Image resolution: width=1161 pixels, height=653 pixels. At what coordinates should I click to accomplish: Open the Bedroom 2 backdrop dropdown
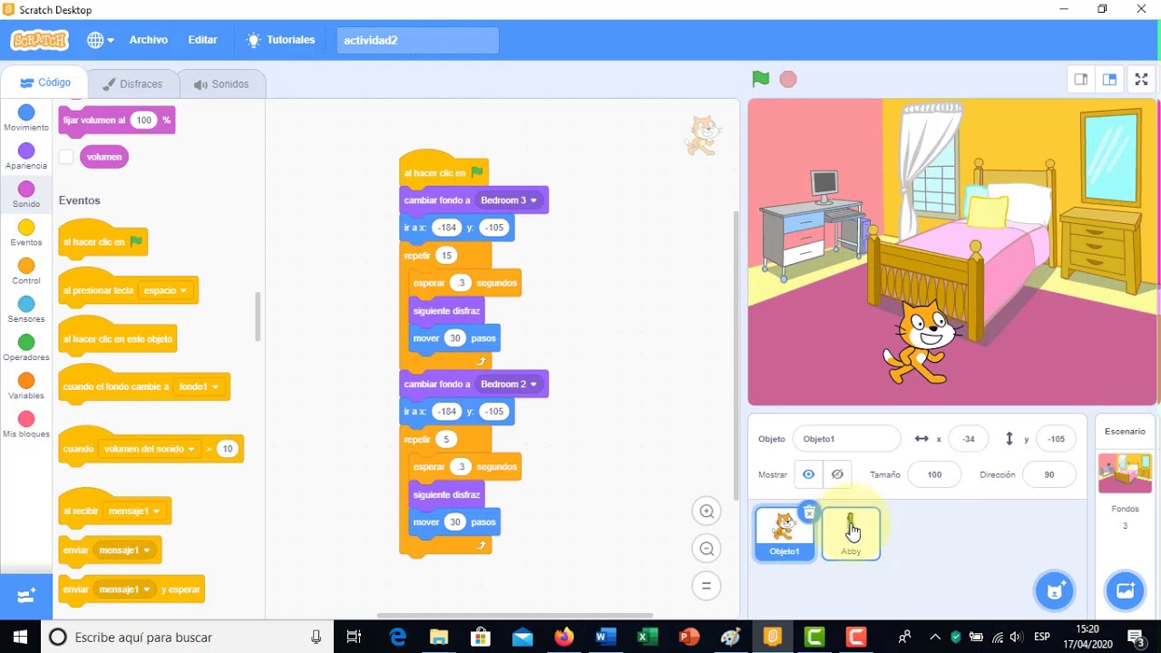point(508,384)
